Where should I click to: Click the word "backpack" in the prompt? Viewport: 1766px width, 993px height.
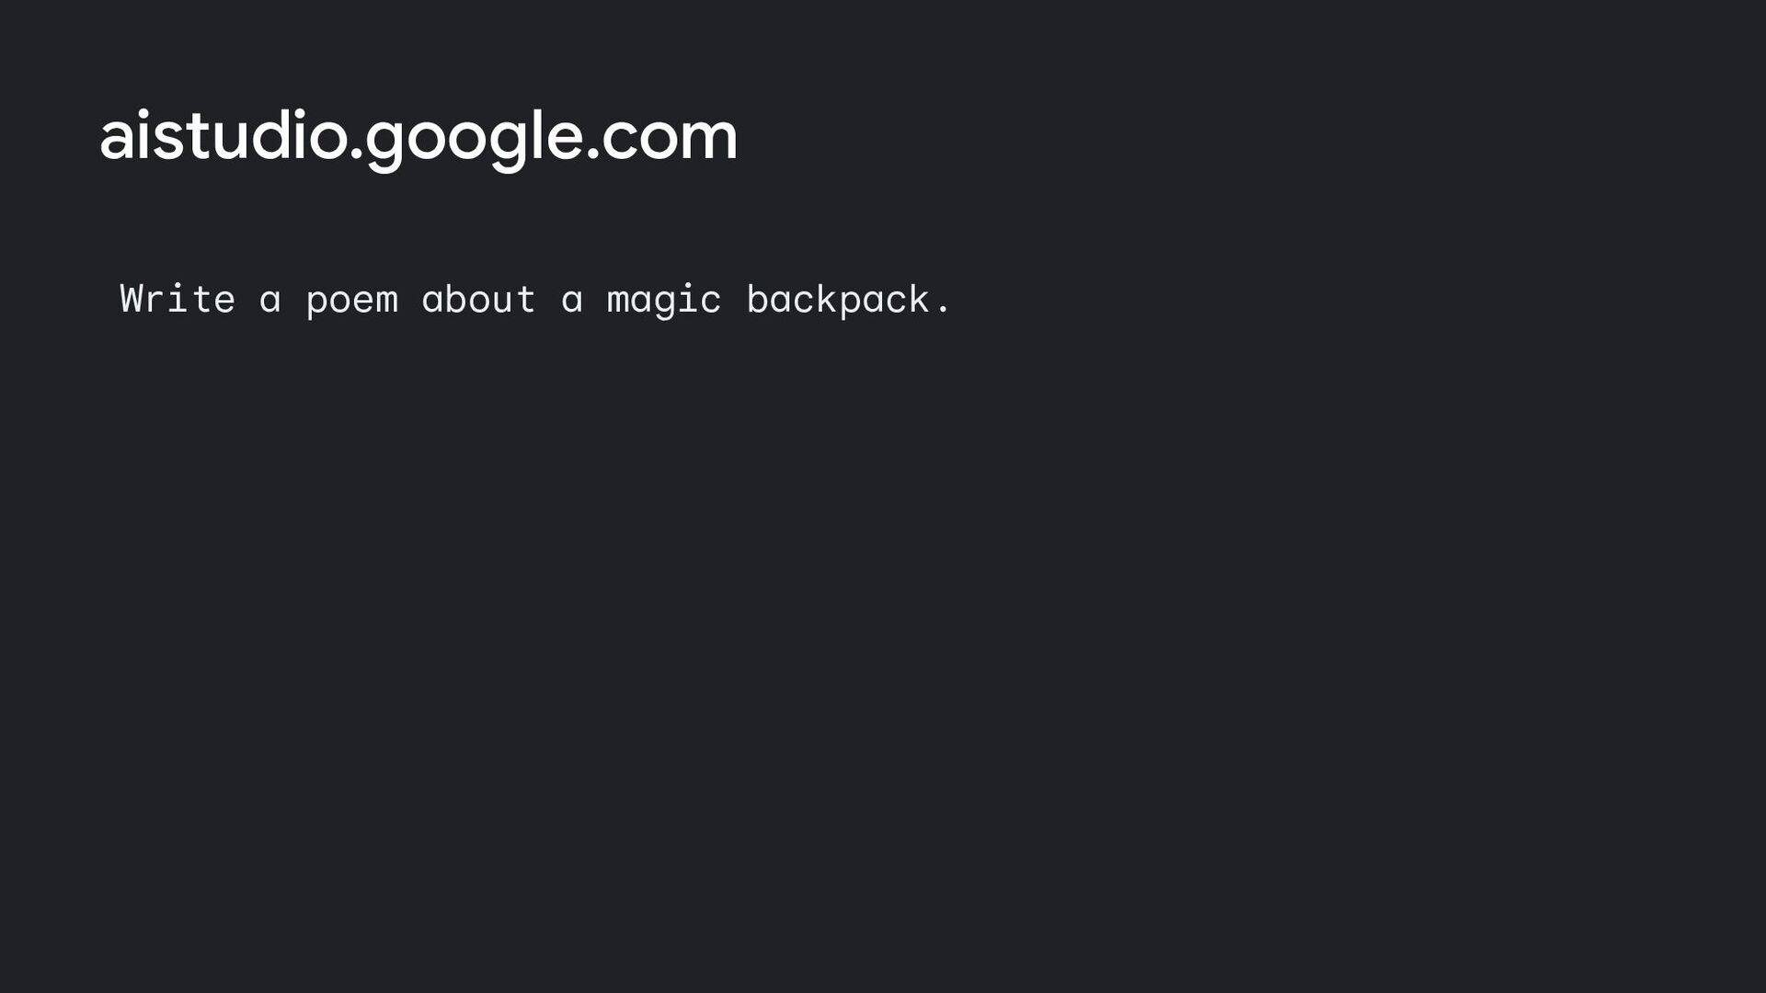coord(838,301)
